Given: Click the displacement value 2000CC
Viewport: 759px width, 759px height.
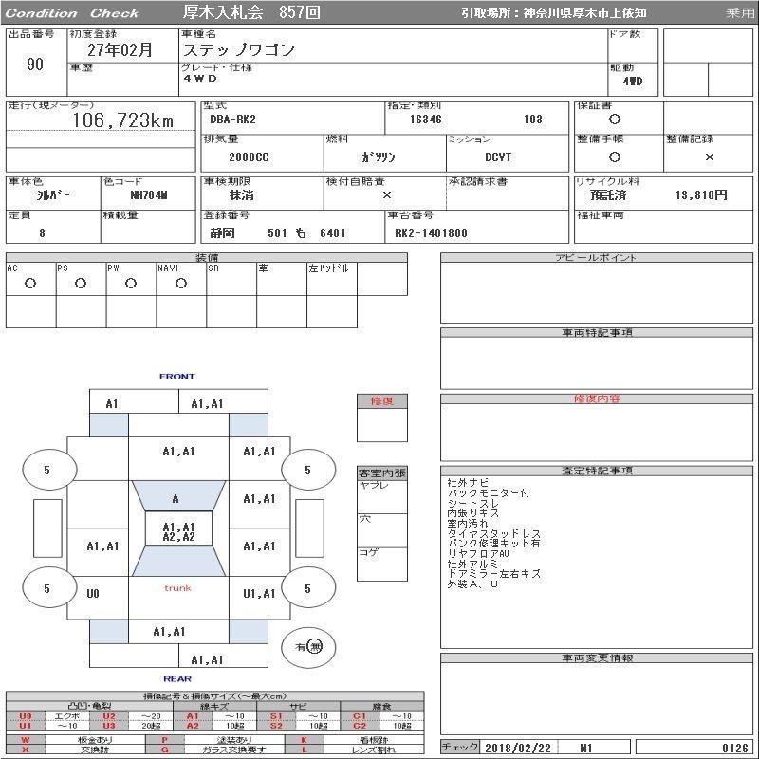Looking at the screenshot, I should coord(249,157).
